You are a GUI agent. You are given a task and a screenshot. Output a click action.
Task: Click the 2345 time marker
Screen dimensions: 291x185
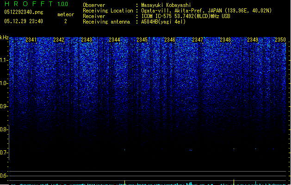[142, 40]
